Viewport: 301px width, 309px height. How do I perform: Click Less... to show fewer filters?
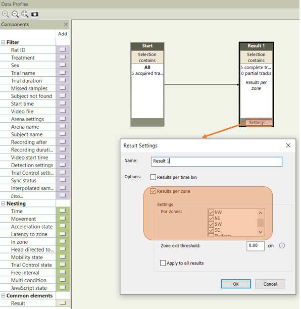coord(17,196)
